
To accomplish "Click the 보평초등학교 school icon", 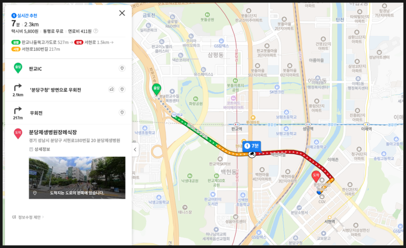I will tap(286, 112).
